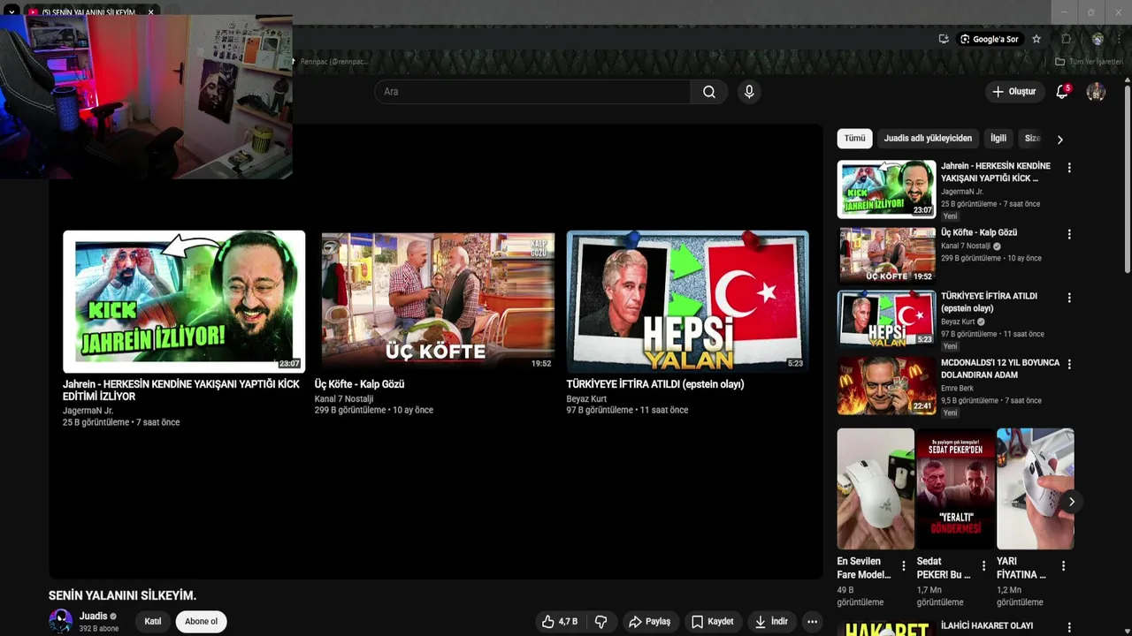This screenshot has width=1132, height=636.
Task: Click the Ara search input field
Action: [x=532, y=92]
